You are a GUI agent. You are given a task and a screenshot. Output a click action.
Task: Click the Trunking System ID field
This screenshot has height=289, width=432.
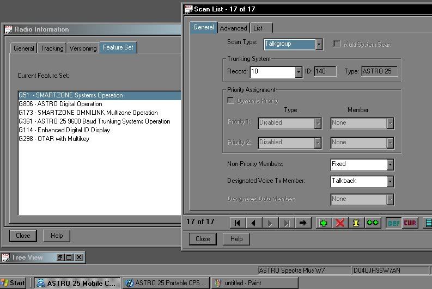pyautogui.click(x=325, y=71)
